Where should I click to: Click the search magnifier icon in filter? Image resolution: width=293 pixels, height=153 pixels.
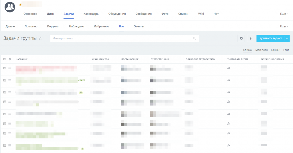coord(194,38)
